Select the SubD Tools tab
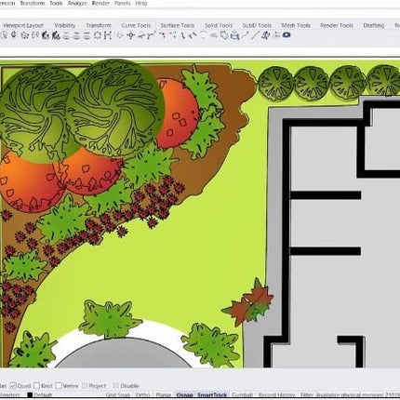 coord(257,25)
